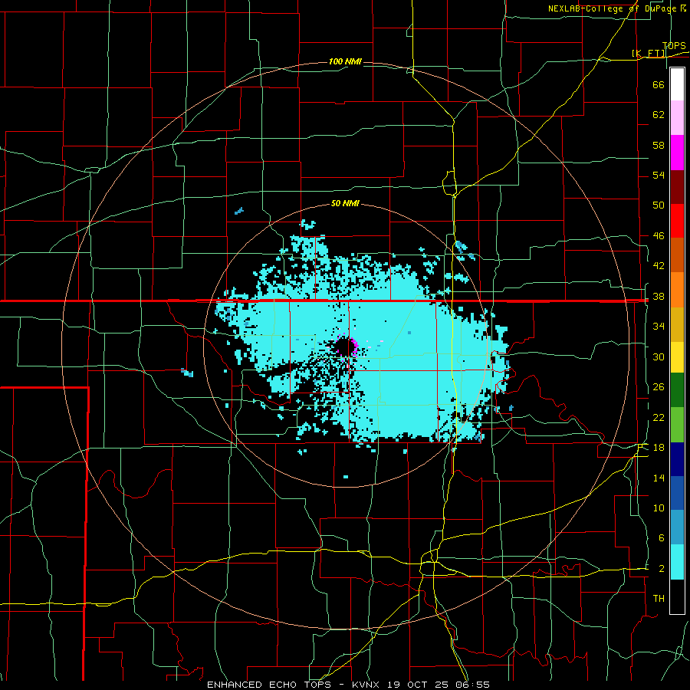Click the 10 legend value

659,508
